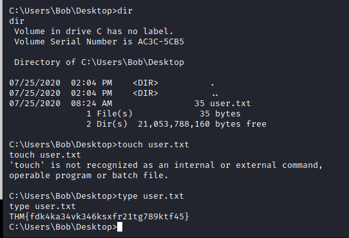
Task: Click the 08:24 AM timestamp of user.txt
Action: [91, 104]
